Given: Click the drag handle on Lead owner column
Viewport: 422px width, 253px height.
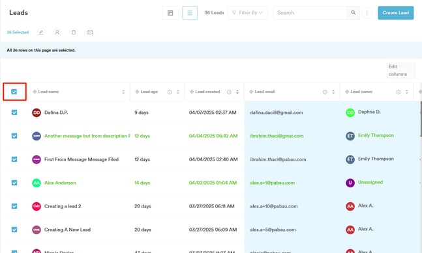Looking at the screenshot, I should tap(347, 92).
